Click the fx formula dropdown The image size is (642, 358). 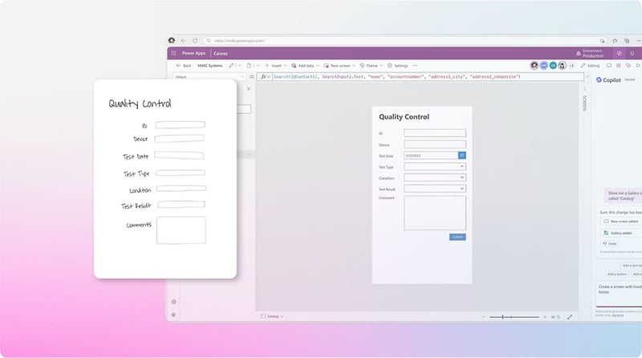[x=265, y=76]
